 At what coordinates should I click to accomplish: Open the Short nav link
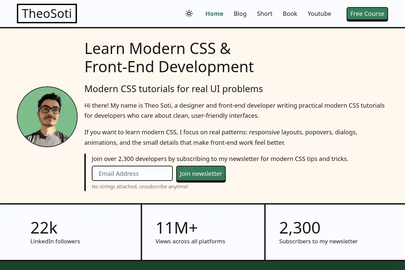[x=265, y=13]
